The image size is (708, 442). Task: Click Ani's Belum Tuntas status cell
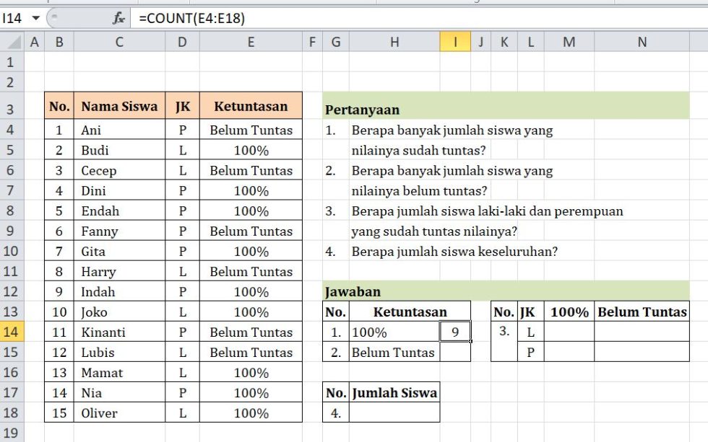point(251,131)
